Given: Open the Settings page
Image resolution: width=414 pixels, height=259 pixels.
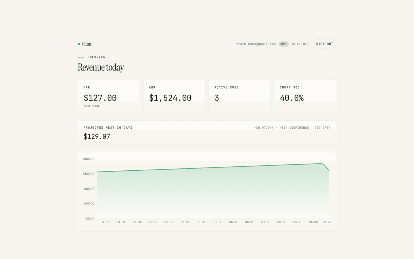Looking at the screenshot, I should pyautogui.click(x=301, y=44).
